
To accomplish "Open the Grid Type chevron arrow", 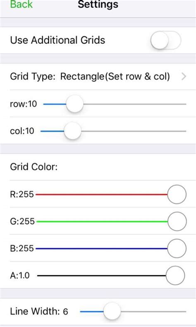I will [184, 77].
